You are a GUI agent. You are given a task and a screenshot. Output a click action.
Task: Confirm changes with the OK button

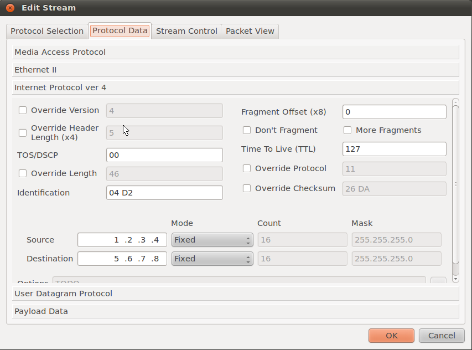pyautogui.click(x=391, y=336)
